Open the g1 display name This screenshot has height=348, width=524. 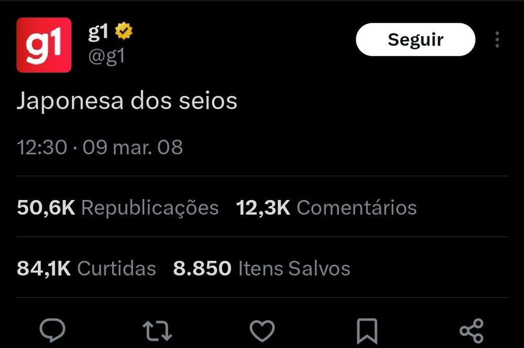(99, 32)
